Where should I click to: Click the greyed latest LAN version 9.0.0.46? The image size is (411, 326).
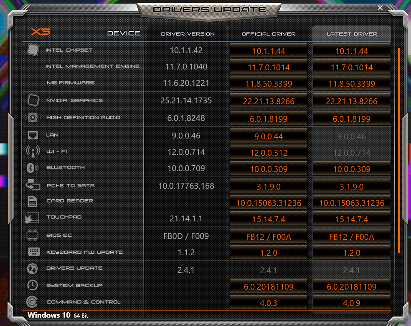click(x=352, y=136)
